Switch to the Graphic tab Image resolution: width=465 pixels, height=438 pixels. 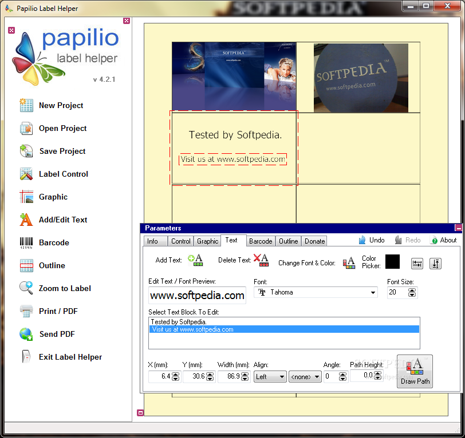(x=207, y=241)
